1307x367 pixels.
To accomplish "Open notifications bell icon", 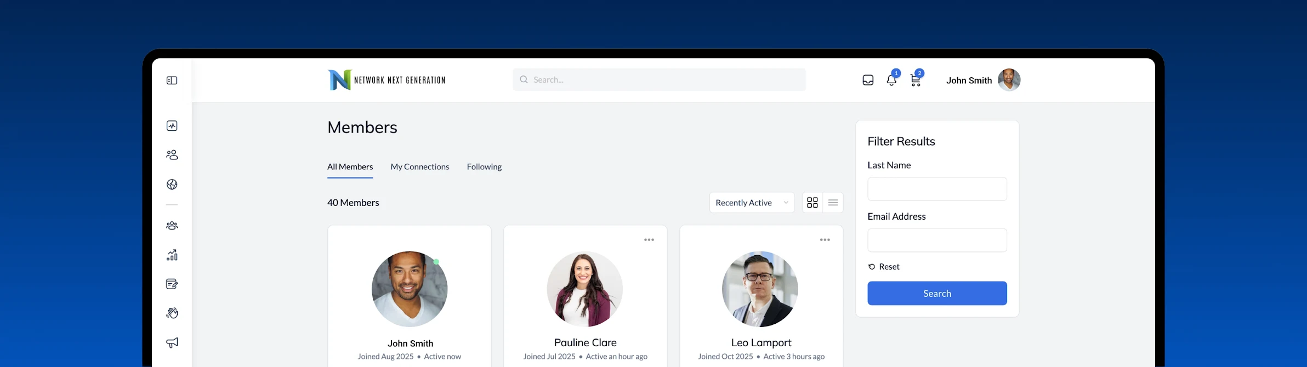I will point(891,81).
